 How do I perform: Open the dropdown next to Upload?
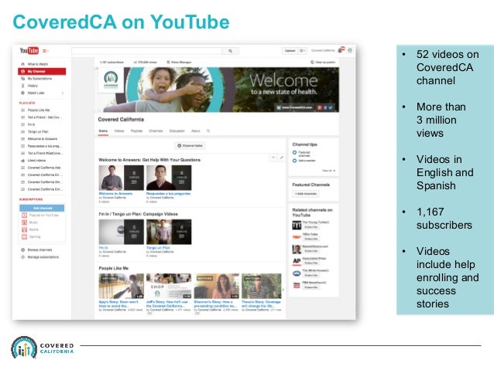coord(302,51)
